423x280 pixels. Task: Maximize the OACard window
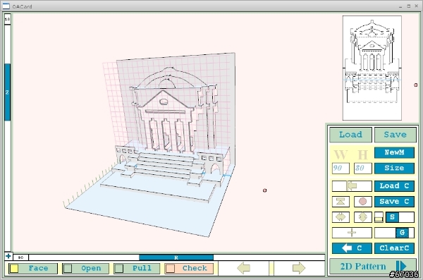[x=409, y=6]
